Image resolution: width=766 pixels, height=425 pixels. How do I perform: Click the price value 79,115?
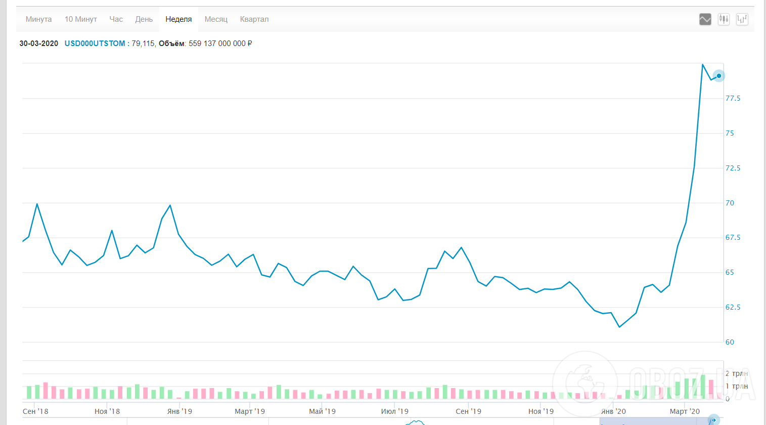[x=143, y=44]
